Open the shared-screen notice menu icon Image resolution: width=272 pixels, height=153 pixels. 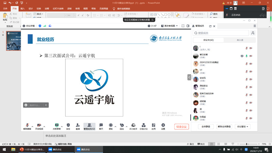[x=152, y=20]
